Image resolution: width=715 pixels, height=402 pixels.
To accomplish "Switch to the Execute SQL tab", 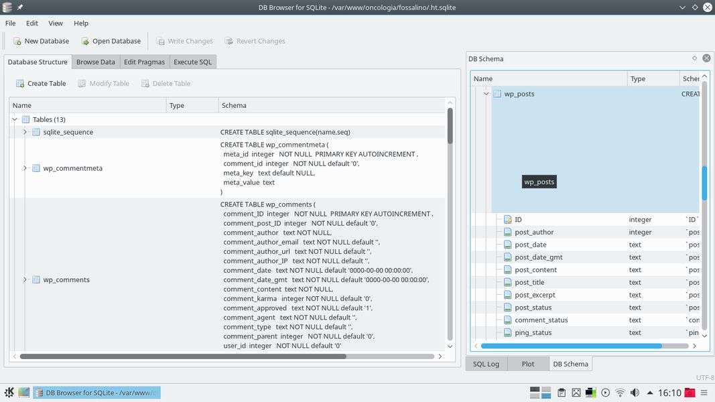I will [x=192, y=62].
